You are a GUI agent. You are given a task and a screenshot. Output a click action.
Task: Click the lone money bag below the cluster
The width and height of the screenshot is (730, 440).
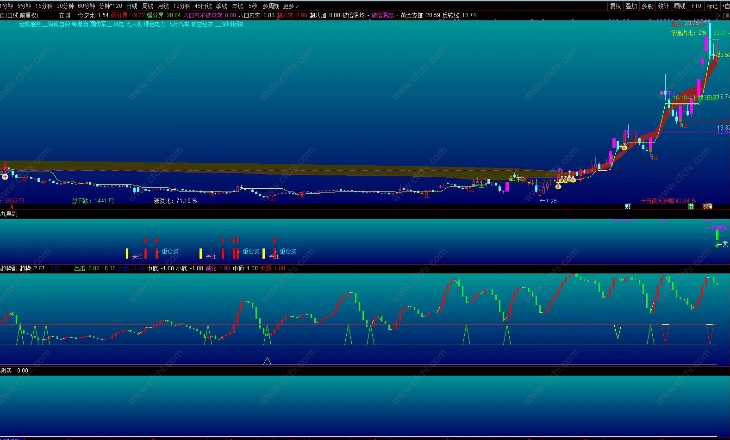[558, 186]
